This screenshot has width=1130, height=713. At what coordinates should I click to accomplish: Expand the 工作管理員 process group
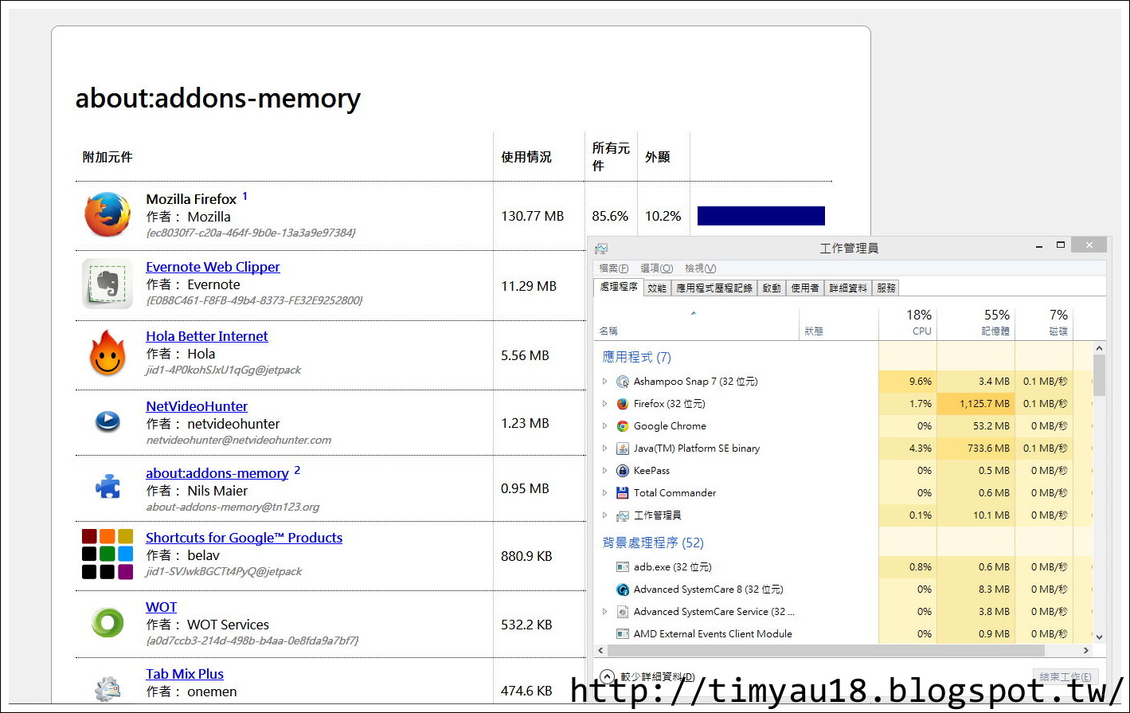point(605,515)
